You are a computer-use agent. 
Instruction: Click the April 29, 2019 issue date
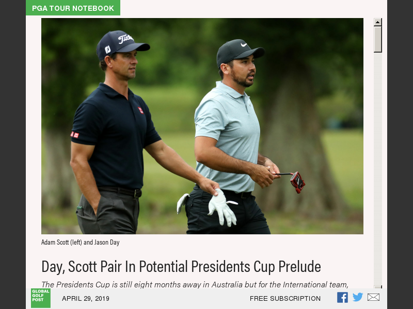coord(86,299)
